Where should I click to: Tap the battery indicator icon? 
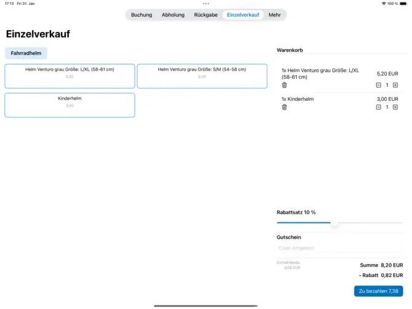coord(403,4)
